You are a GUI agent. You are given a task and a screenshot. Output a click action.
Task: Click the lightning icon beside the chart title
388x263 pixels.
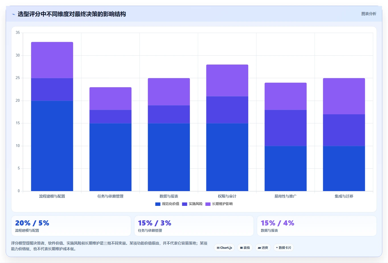pyautogui.click(x=13, y=14)
